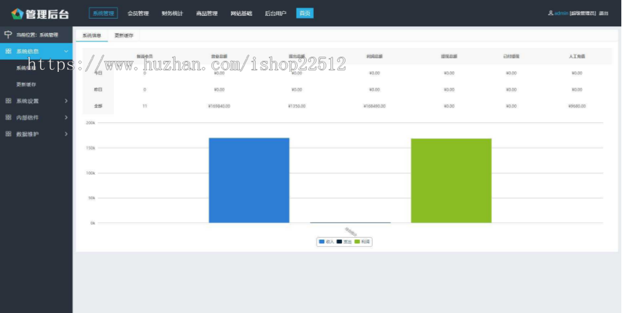The height and width of the screenshot is (313, 622).
Task: Open the 会员管理 top menu
Action: pos(138,14)
